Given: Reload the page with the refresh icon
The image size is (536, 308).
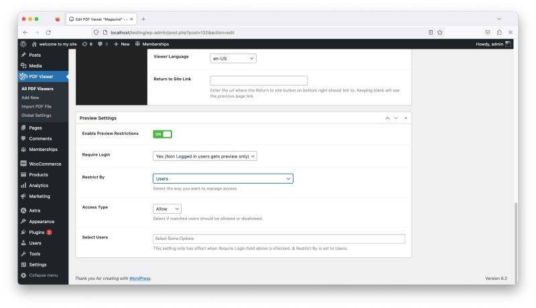Looking at the screenshot, I should point(48,32).
